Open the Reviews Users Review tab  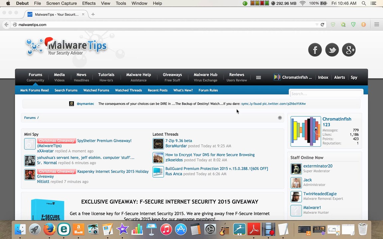point(237,77)
